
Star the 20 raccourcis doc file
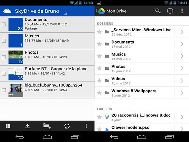click(99, 117)
